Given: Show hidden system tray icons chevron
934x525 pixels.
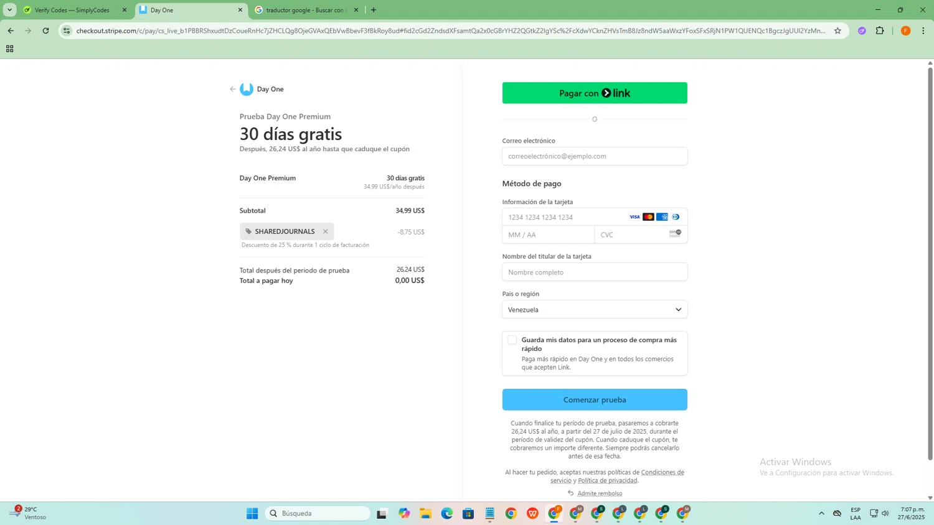Looking at the screenshot, I should [x=821, y=513].
